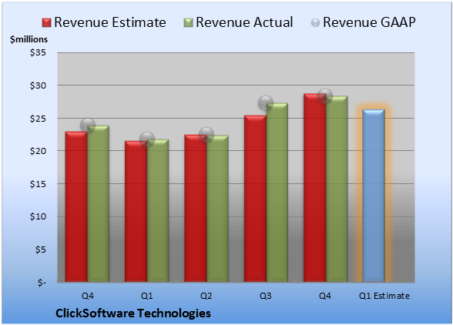Image resolution: width=453 pixels, height=325 pixels.
Task: Click the GAAP sphere marker above Q3
Action: pos(266,103)
